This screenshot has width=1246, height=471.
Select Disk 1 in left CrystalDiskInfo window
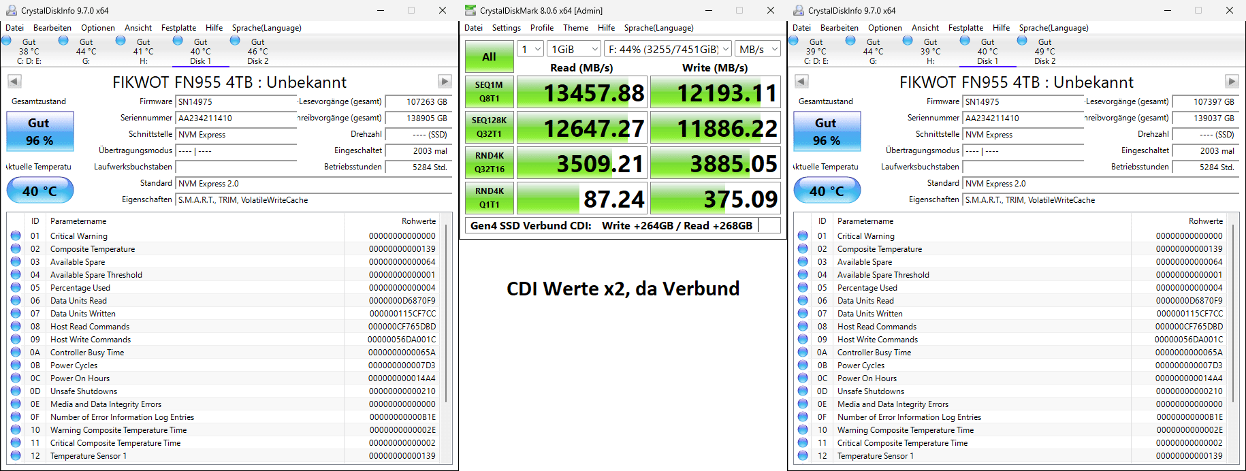pyautogui.click(x=200, y=51)
